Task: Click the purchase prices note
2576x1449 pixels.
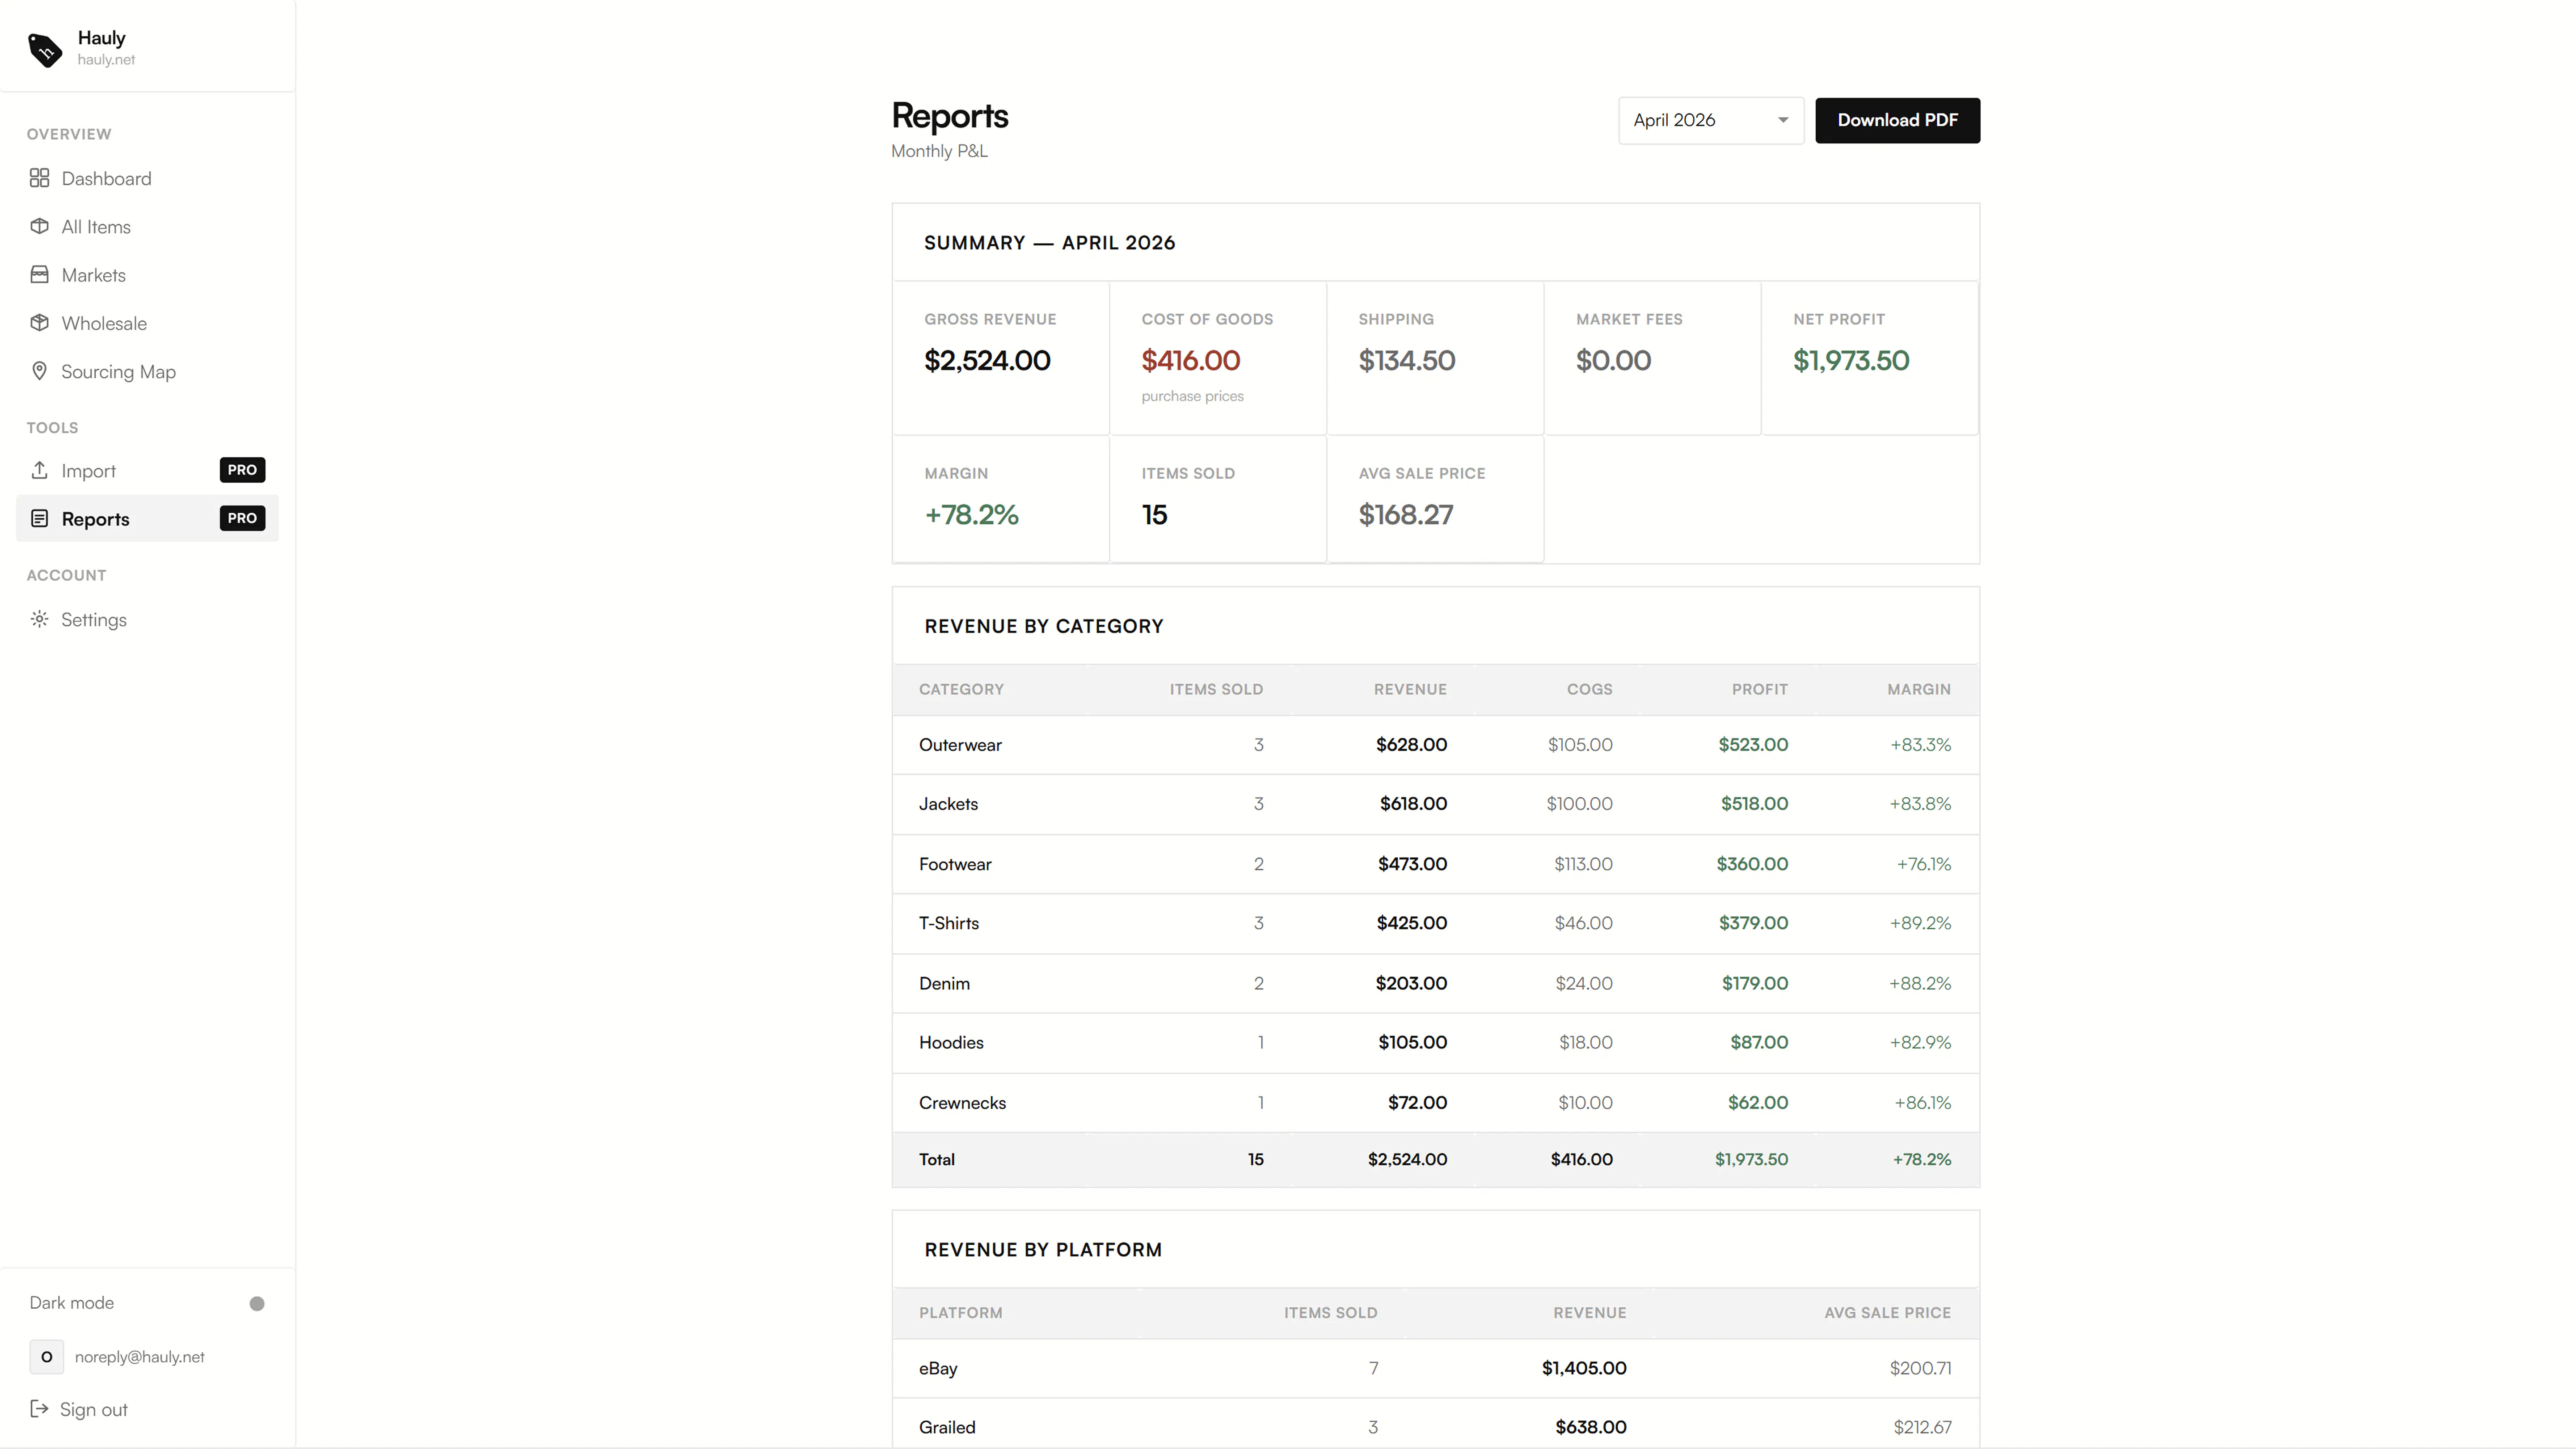Action: tap(1192, 396)
